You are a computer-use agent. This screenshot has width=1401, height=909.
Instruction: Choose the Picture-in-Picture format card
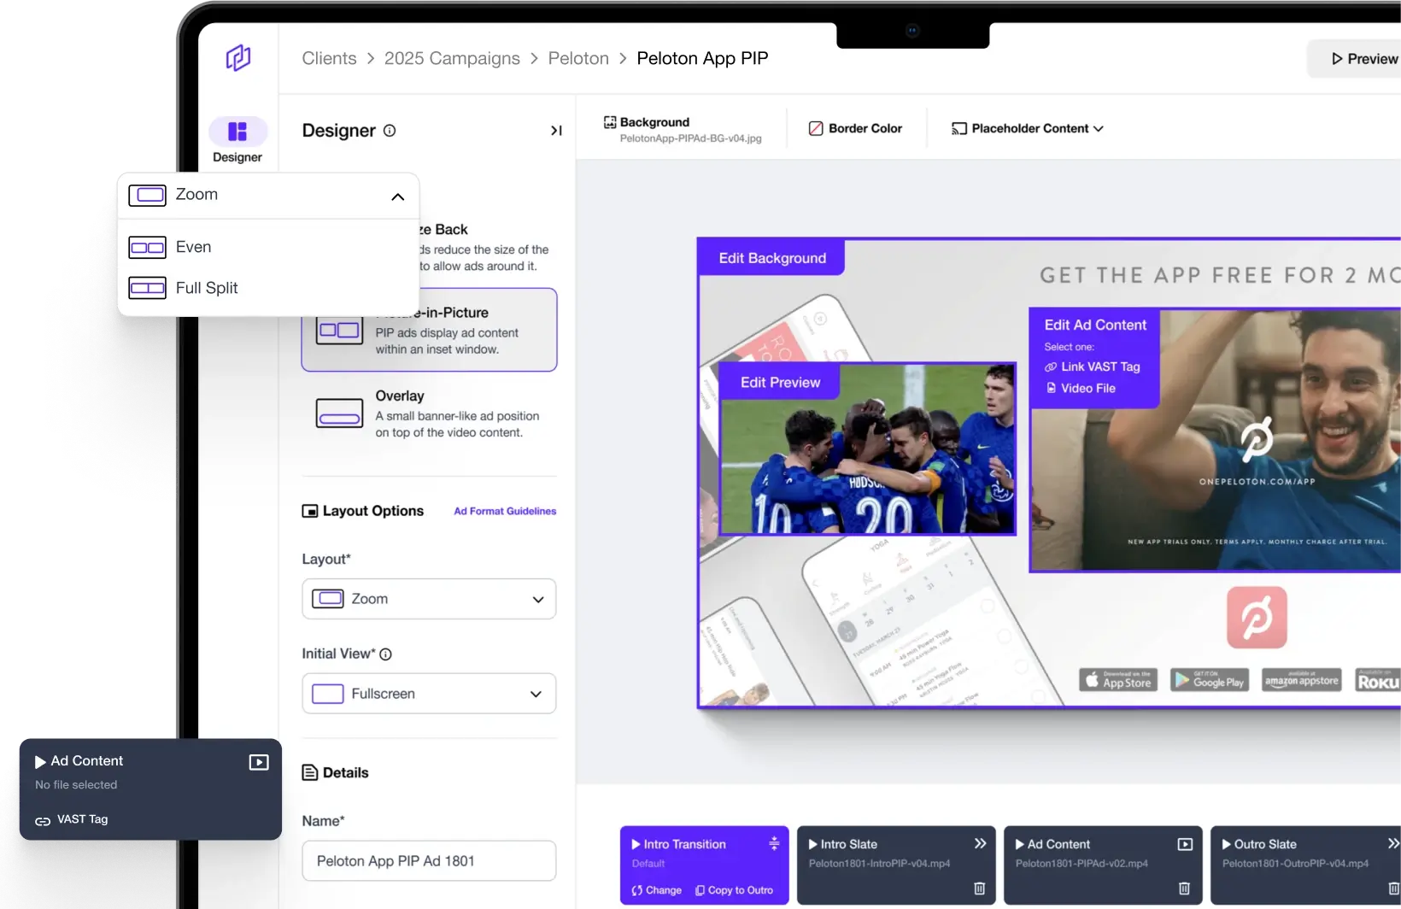point(429,330)
